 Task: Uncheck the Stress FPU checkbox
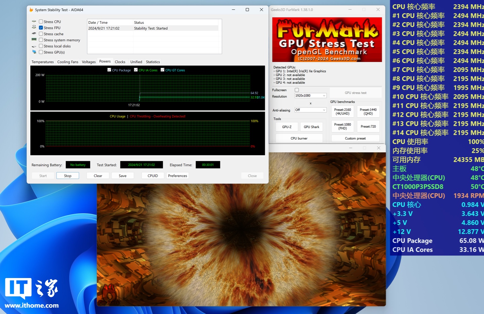(41, 28)
